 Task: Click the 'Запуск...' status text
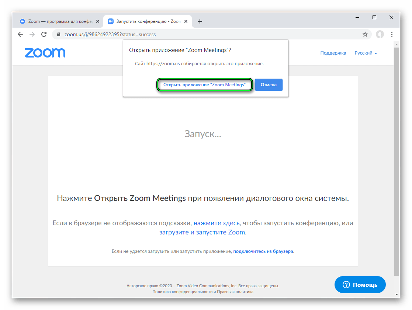click(x=203, y=134)
